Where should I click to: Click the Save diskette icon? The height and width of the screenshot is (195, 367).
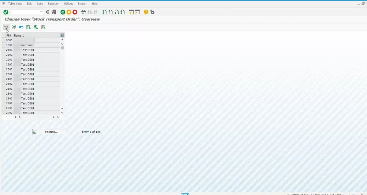(x=54, y=12)
